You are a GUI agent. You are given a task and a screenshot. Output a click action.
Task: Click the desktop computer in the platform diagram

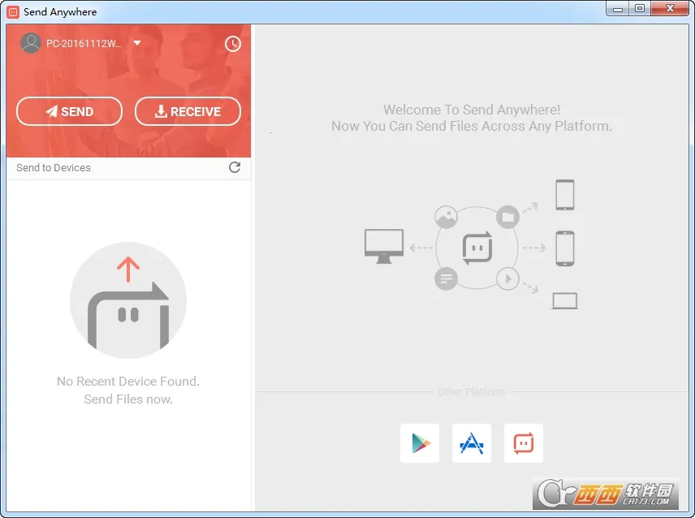(385, 246)
